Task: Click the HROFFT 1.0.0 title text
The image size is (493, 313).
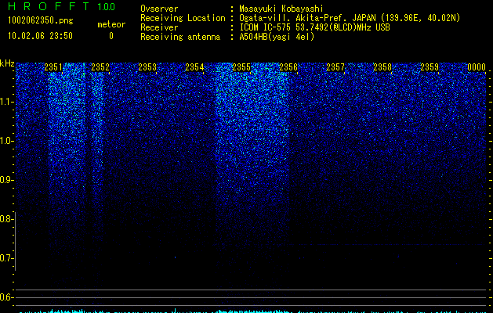Action: (61, 6)
